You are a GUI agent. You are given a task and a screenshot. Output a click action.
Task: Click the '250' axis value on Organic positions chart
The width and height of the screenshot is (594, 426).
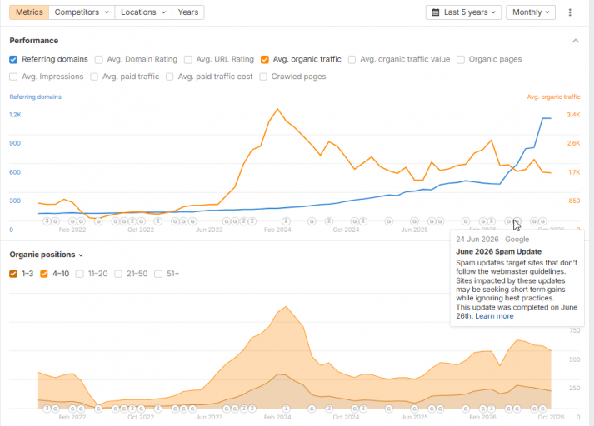click(x=574, y=388)
